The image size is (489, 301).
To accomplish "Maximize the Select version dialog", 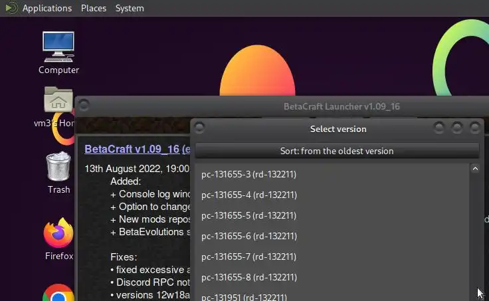I will [457, 128].
